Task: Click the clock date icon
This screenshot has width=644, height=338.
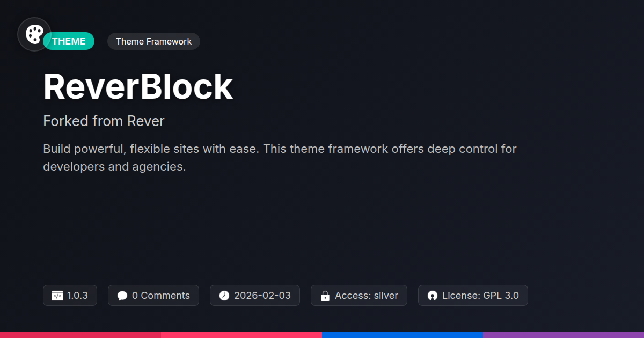Action: tap(224, 296)
